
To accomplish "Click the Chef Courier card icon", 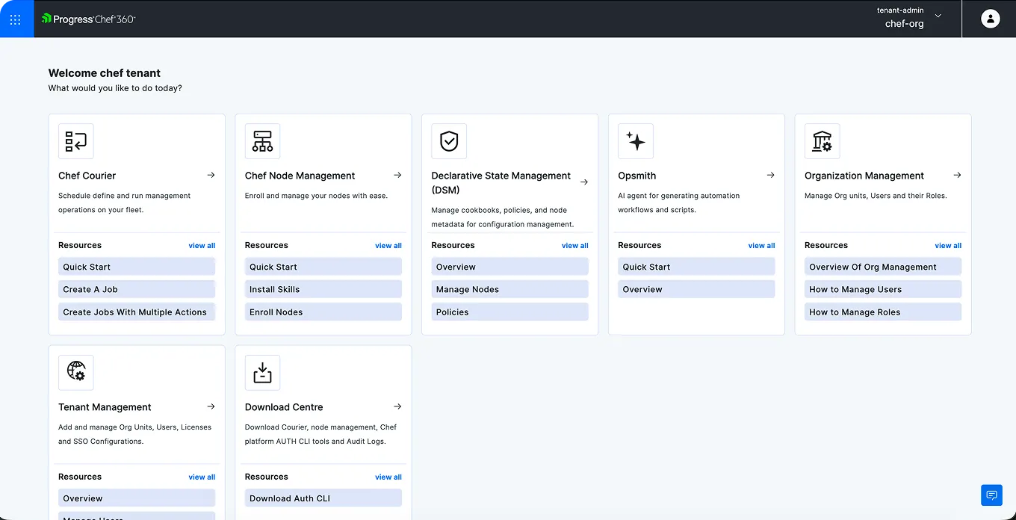I will [76, 141].
